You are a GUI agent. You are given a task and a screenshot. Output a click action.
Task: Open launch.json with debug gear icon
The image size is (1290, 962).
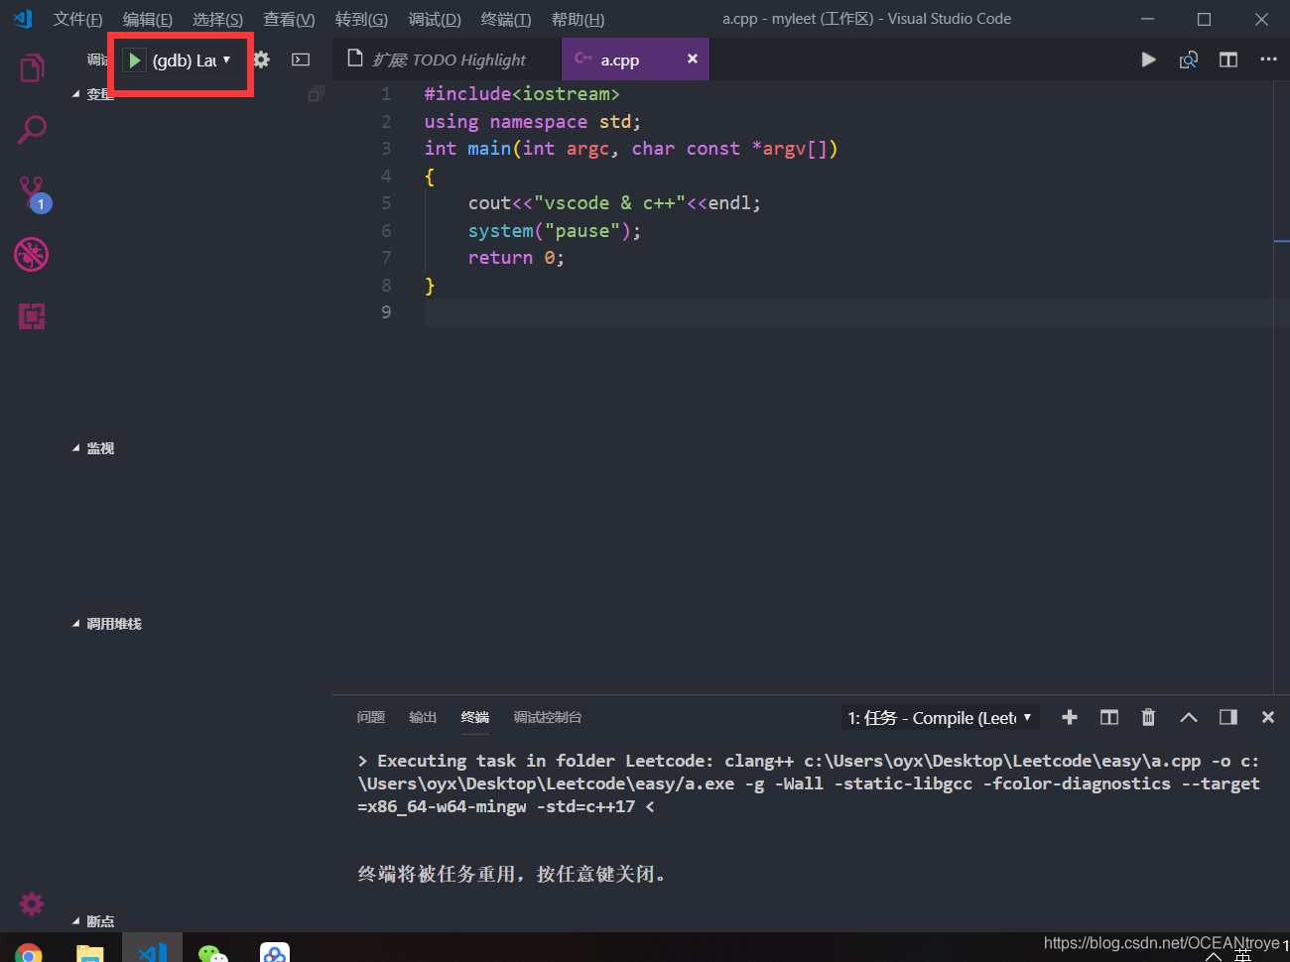click(x=262, y=60)
